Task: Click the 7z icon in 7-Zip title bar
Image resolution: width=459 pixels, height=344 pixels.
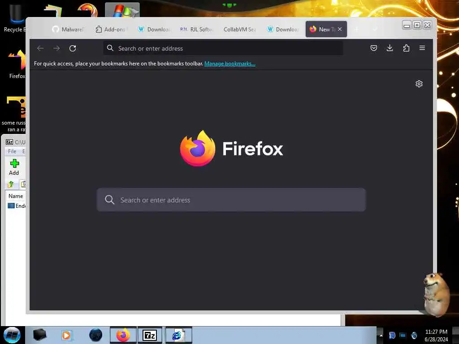Action: [9, 142]
